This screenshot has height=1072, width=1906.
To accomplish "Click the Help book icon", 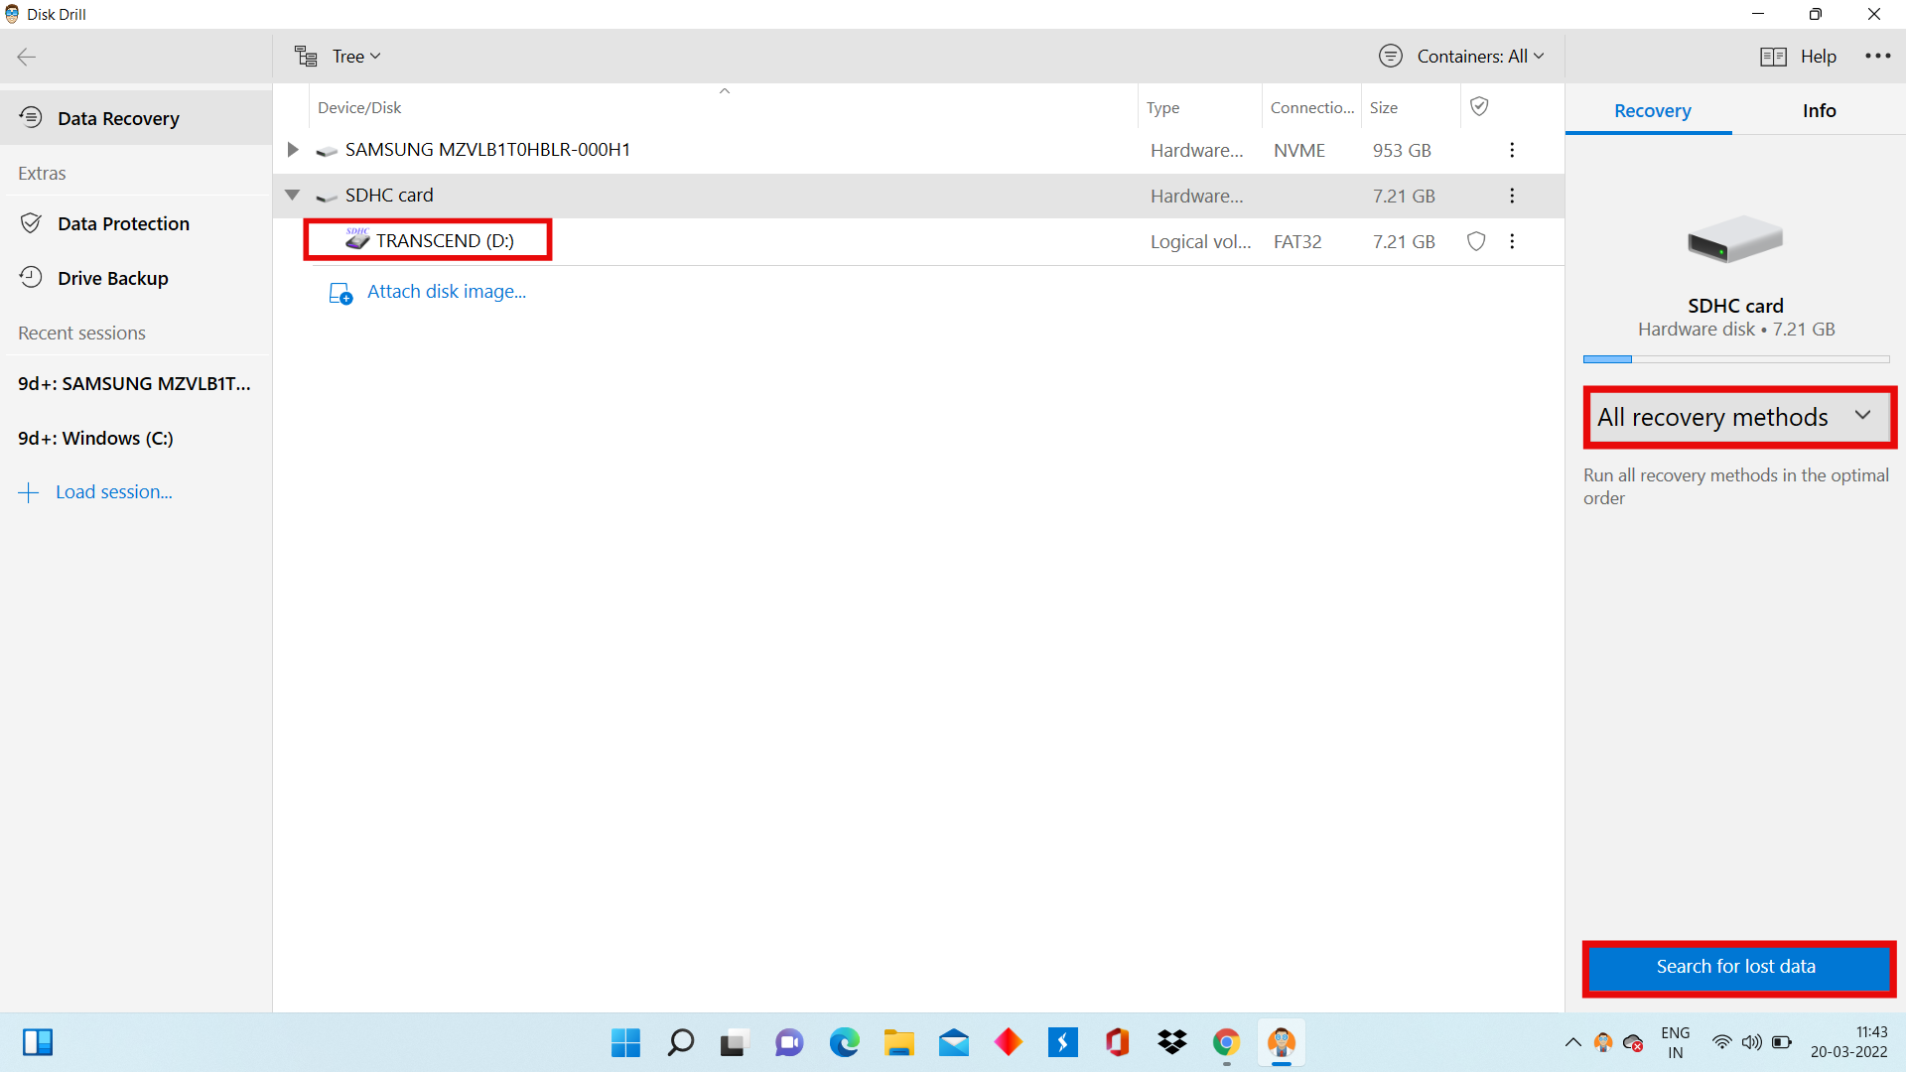I will (1773, 57).
